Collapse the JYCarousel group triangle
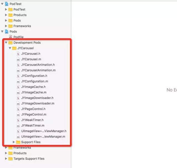Image resolution: width=177 pixels, height=168 pixels. click(10, 48)
